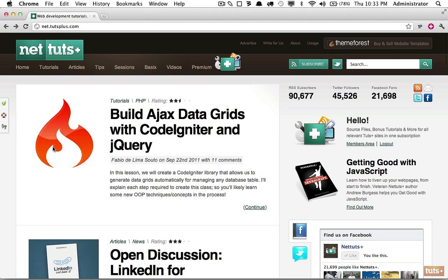Click the Nettuts+ Facebook page link
This screenshot has width=448, height=280.
[352, 247]
